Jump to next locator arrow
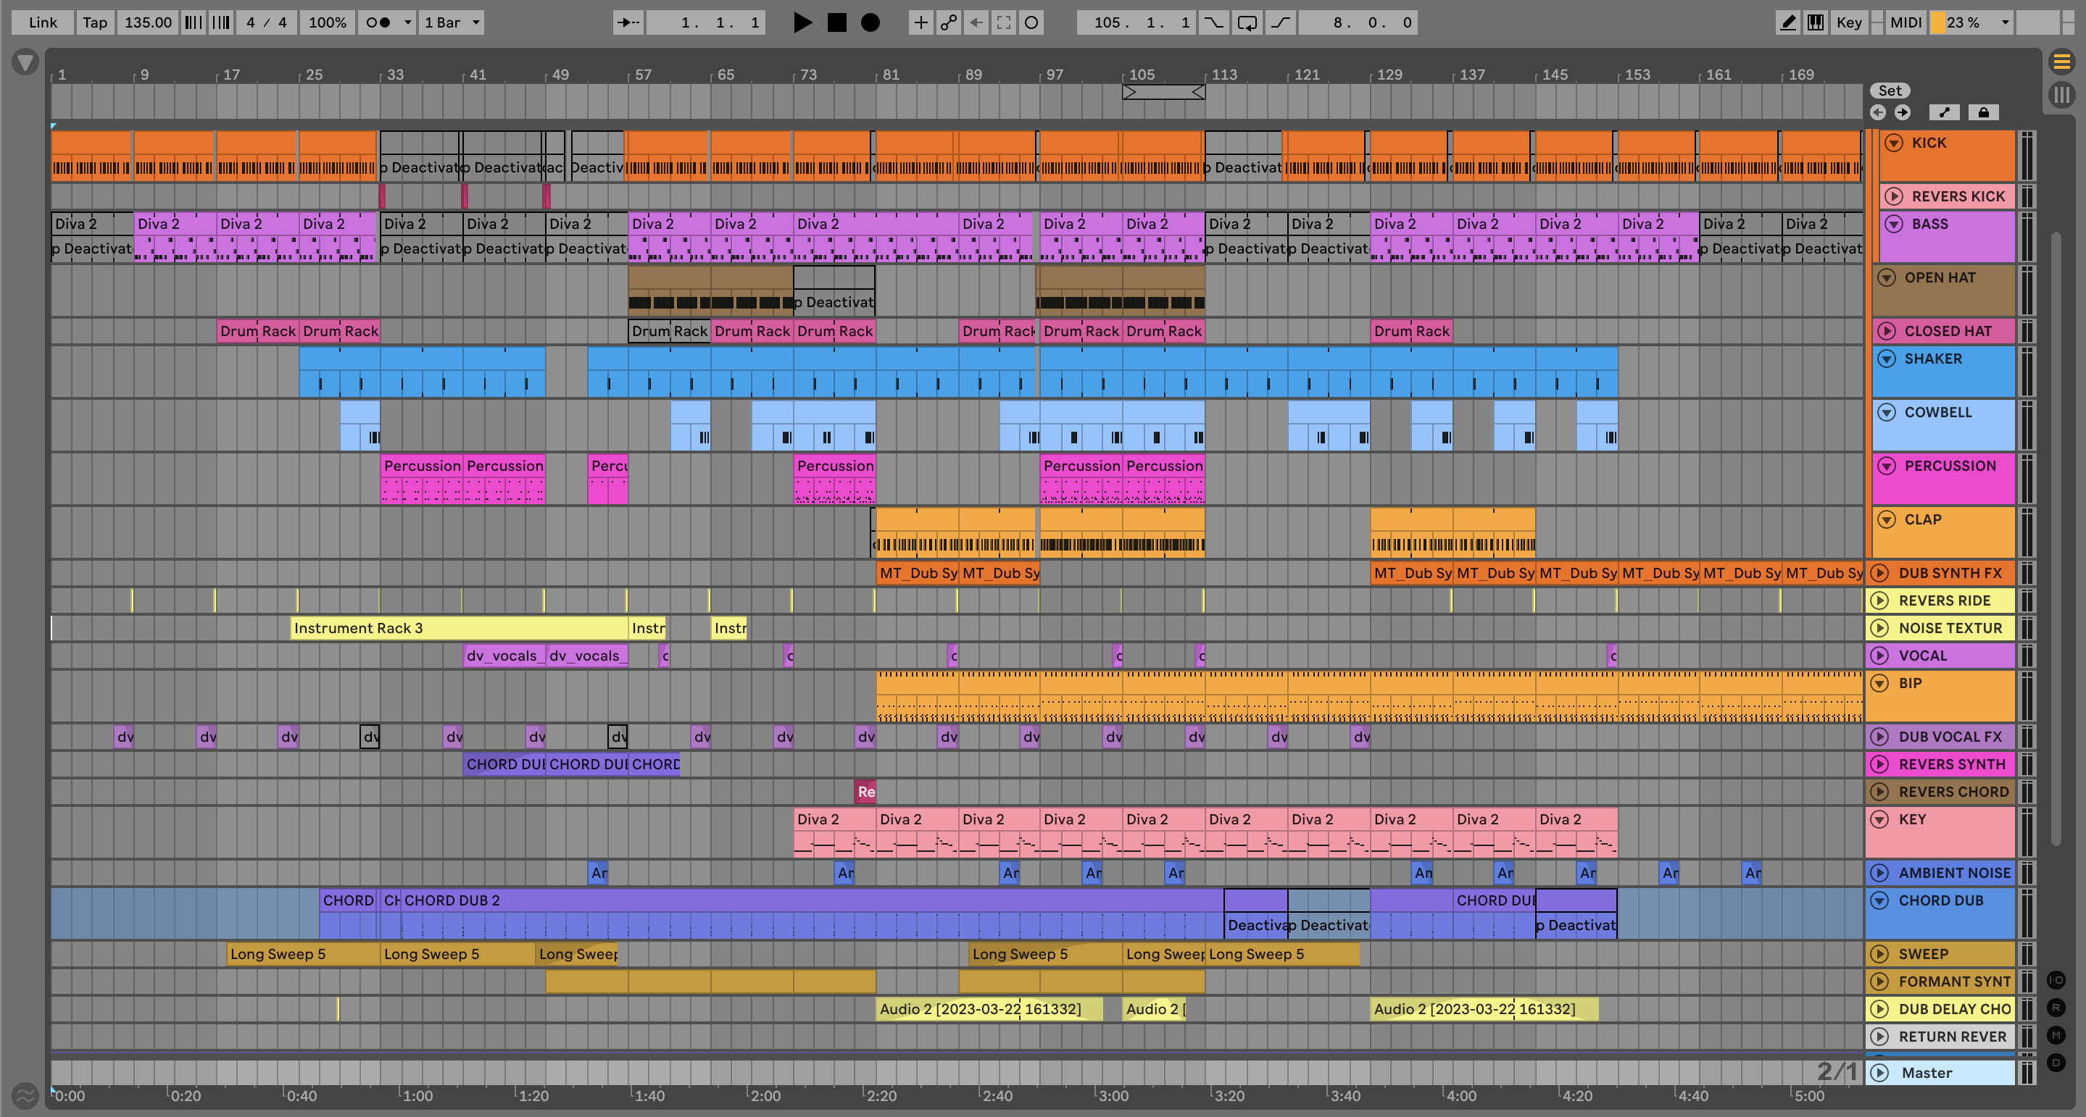The height and width of the screenshot is (1117, 2086). coord(1902,112)
